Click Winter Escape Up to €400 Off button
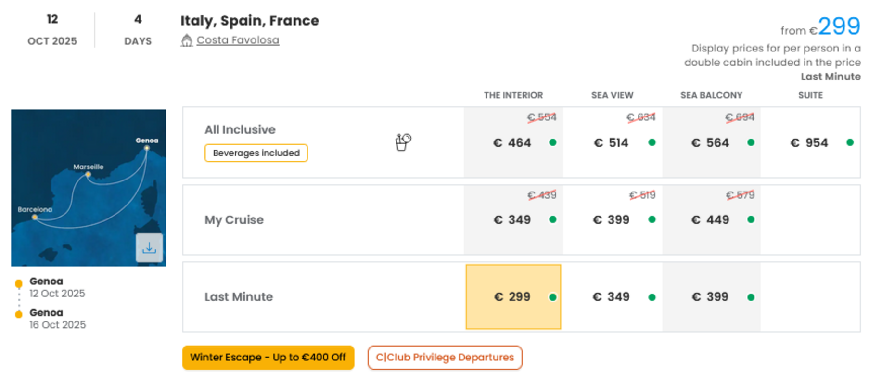 268,358
